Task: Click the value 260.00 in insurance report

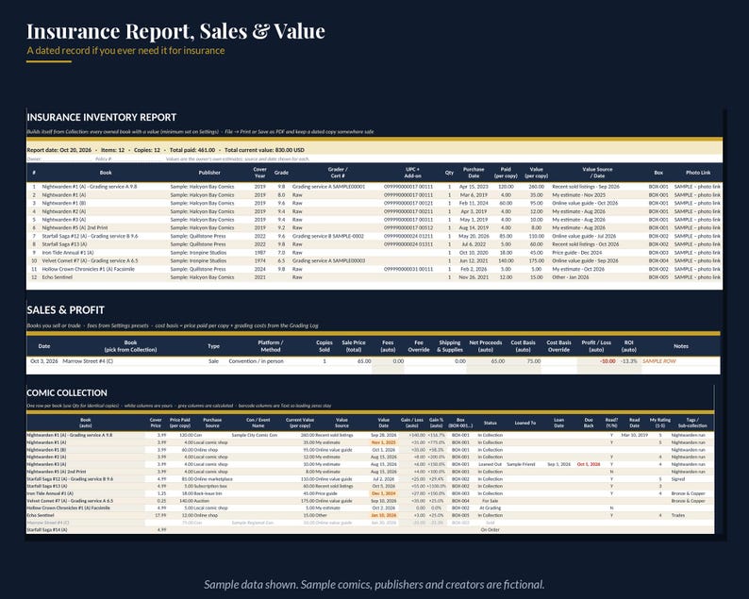Action: coord(537,187)
